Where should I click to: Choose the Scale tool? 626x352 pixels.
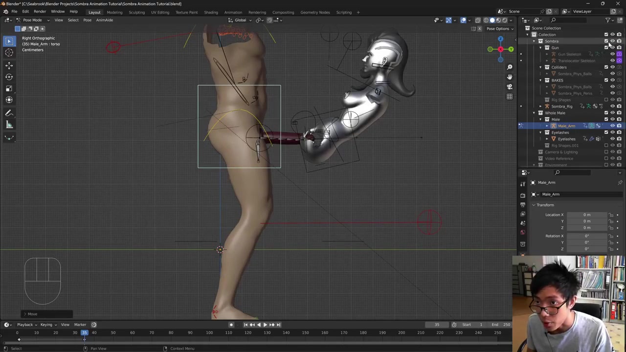9,88
